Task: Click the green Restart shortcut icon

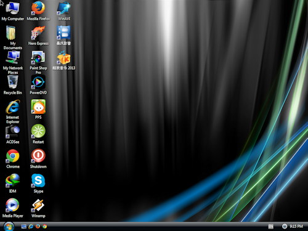Action: click(x=38, y=131)
